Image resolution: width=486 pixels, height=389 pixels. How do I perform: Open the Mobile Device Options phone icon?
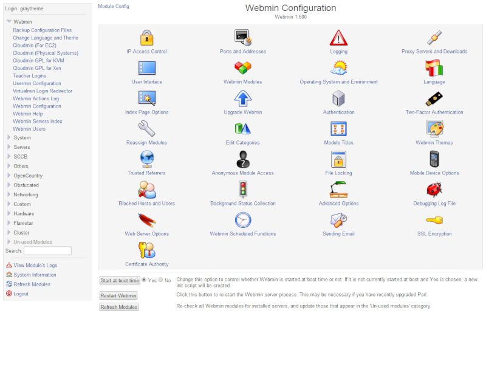(434, 159)
